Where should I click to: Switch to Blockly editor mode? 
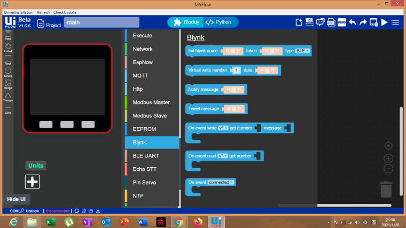(186, 22)
